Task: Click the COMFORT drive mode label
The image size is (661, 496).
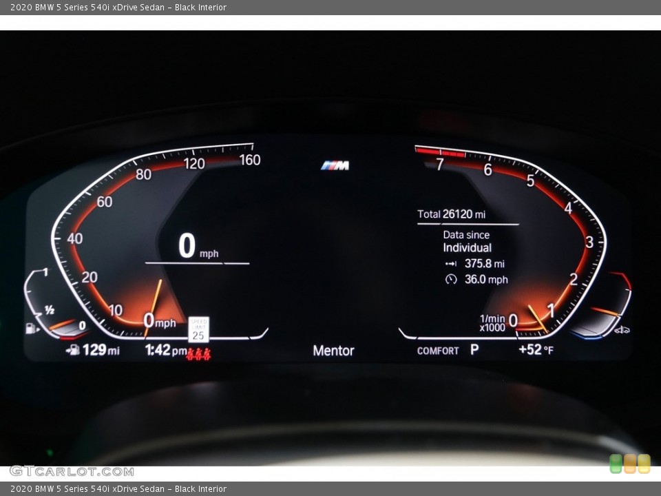Action: [x=438, y=351]
